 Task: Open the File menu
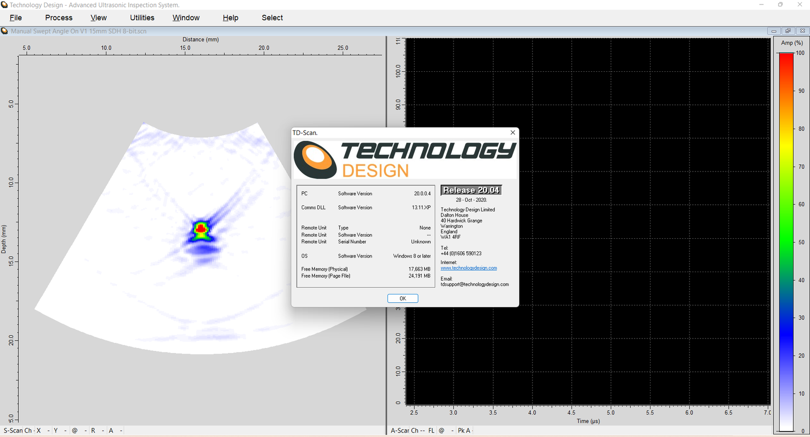click(x=16, y=18)
